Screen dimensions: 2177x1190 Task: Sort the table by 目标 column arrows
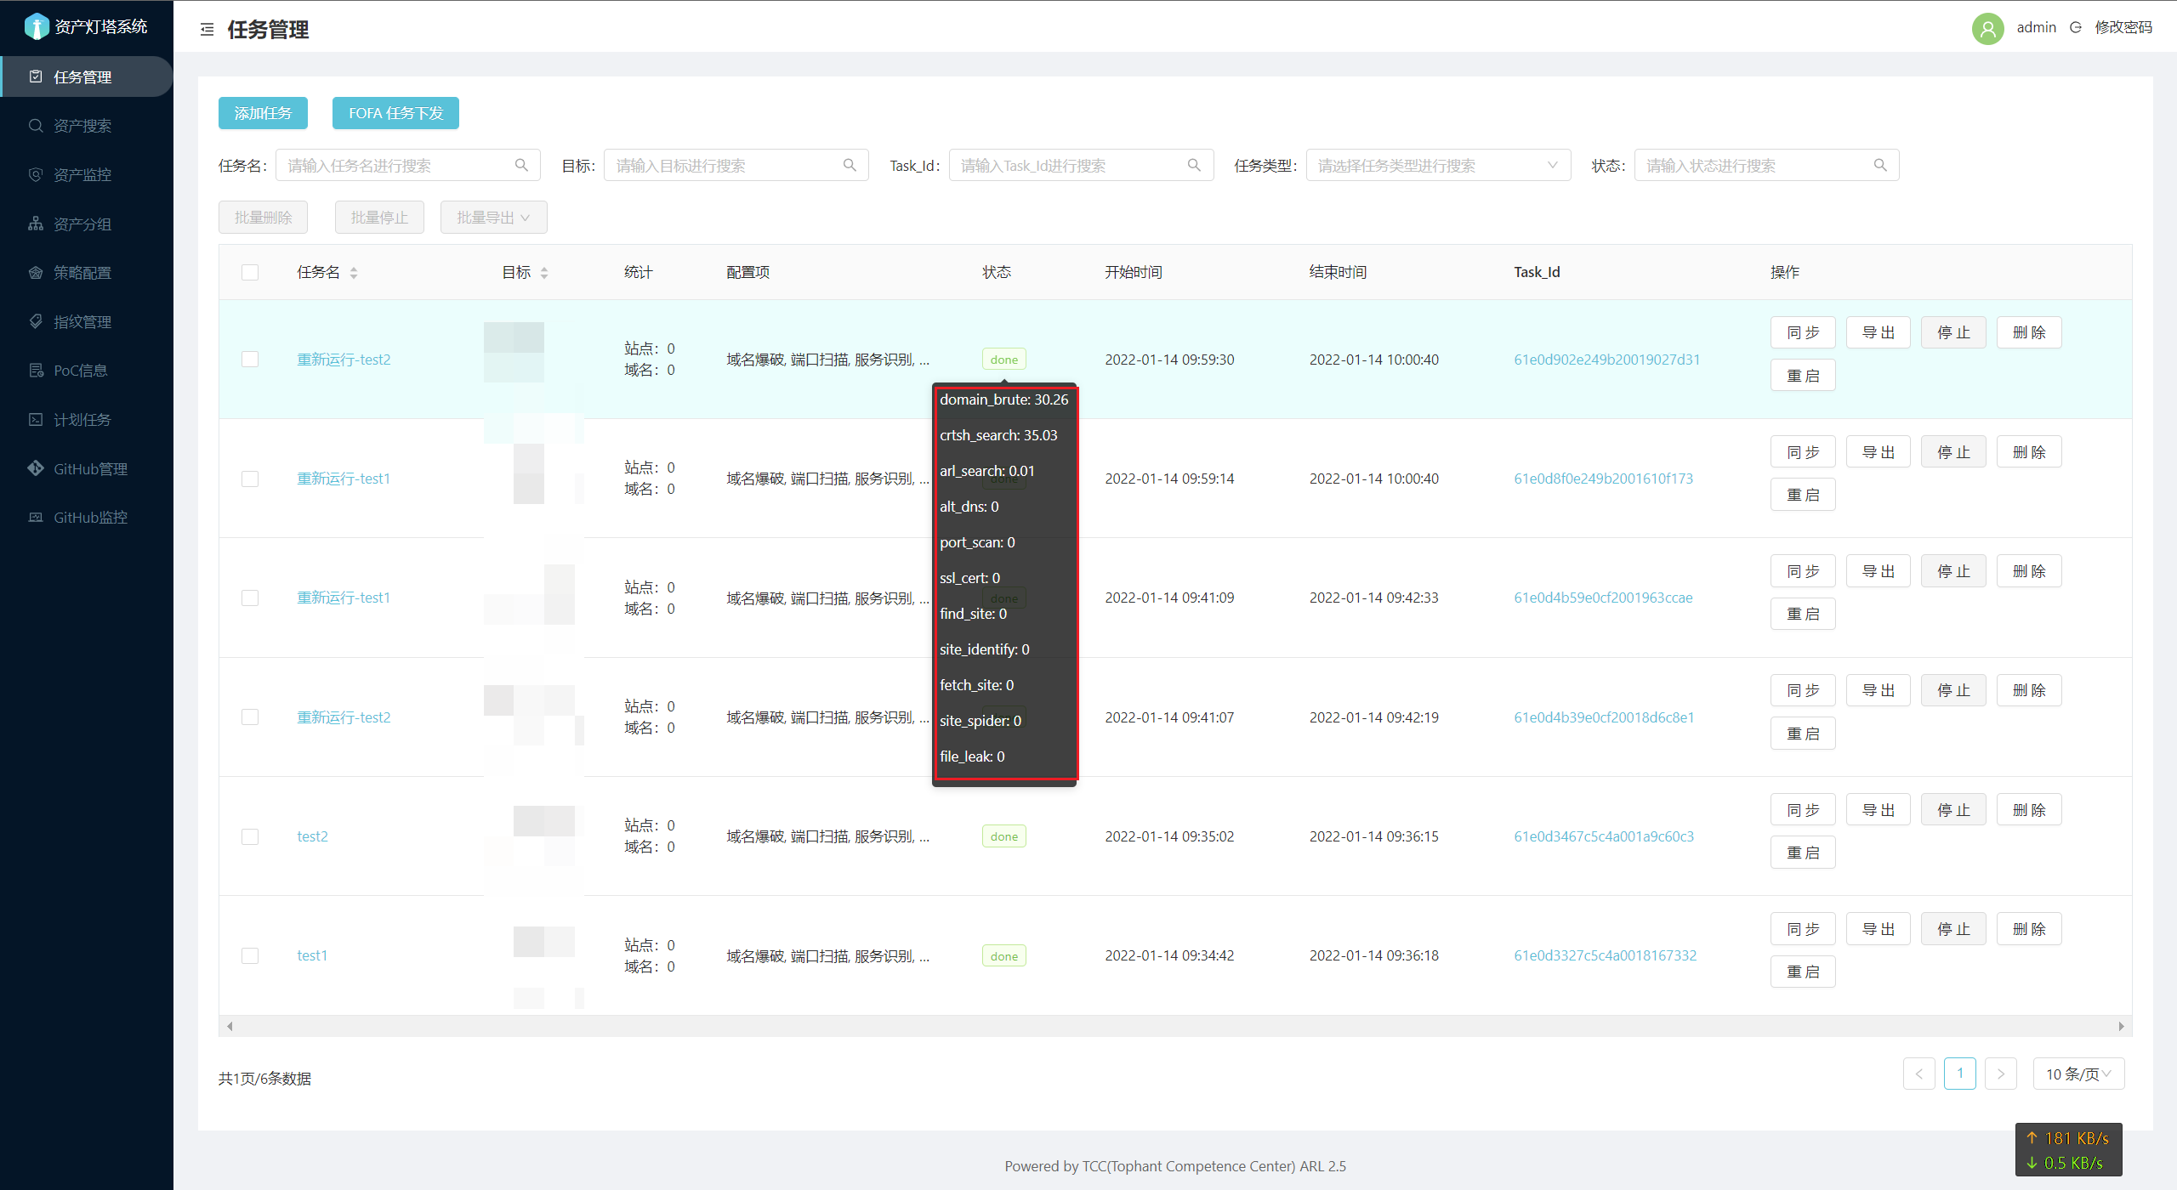[544, 273]
